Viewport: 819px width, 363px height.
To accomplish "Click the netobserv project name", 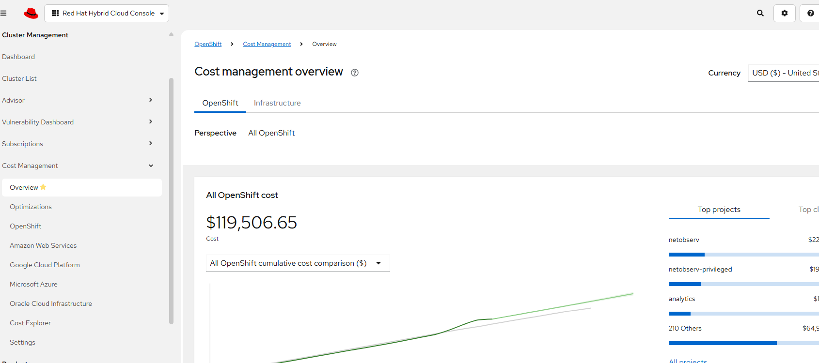I will (684, 240).
